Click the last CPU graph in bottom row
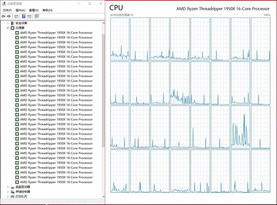277x205 pixels. (261, 171)
